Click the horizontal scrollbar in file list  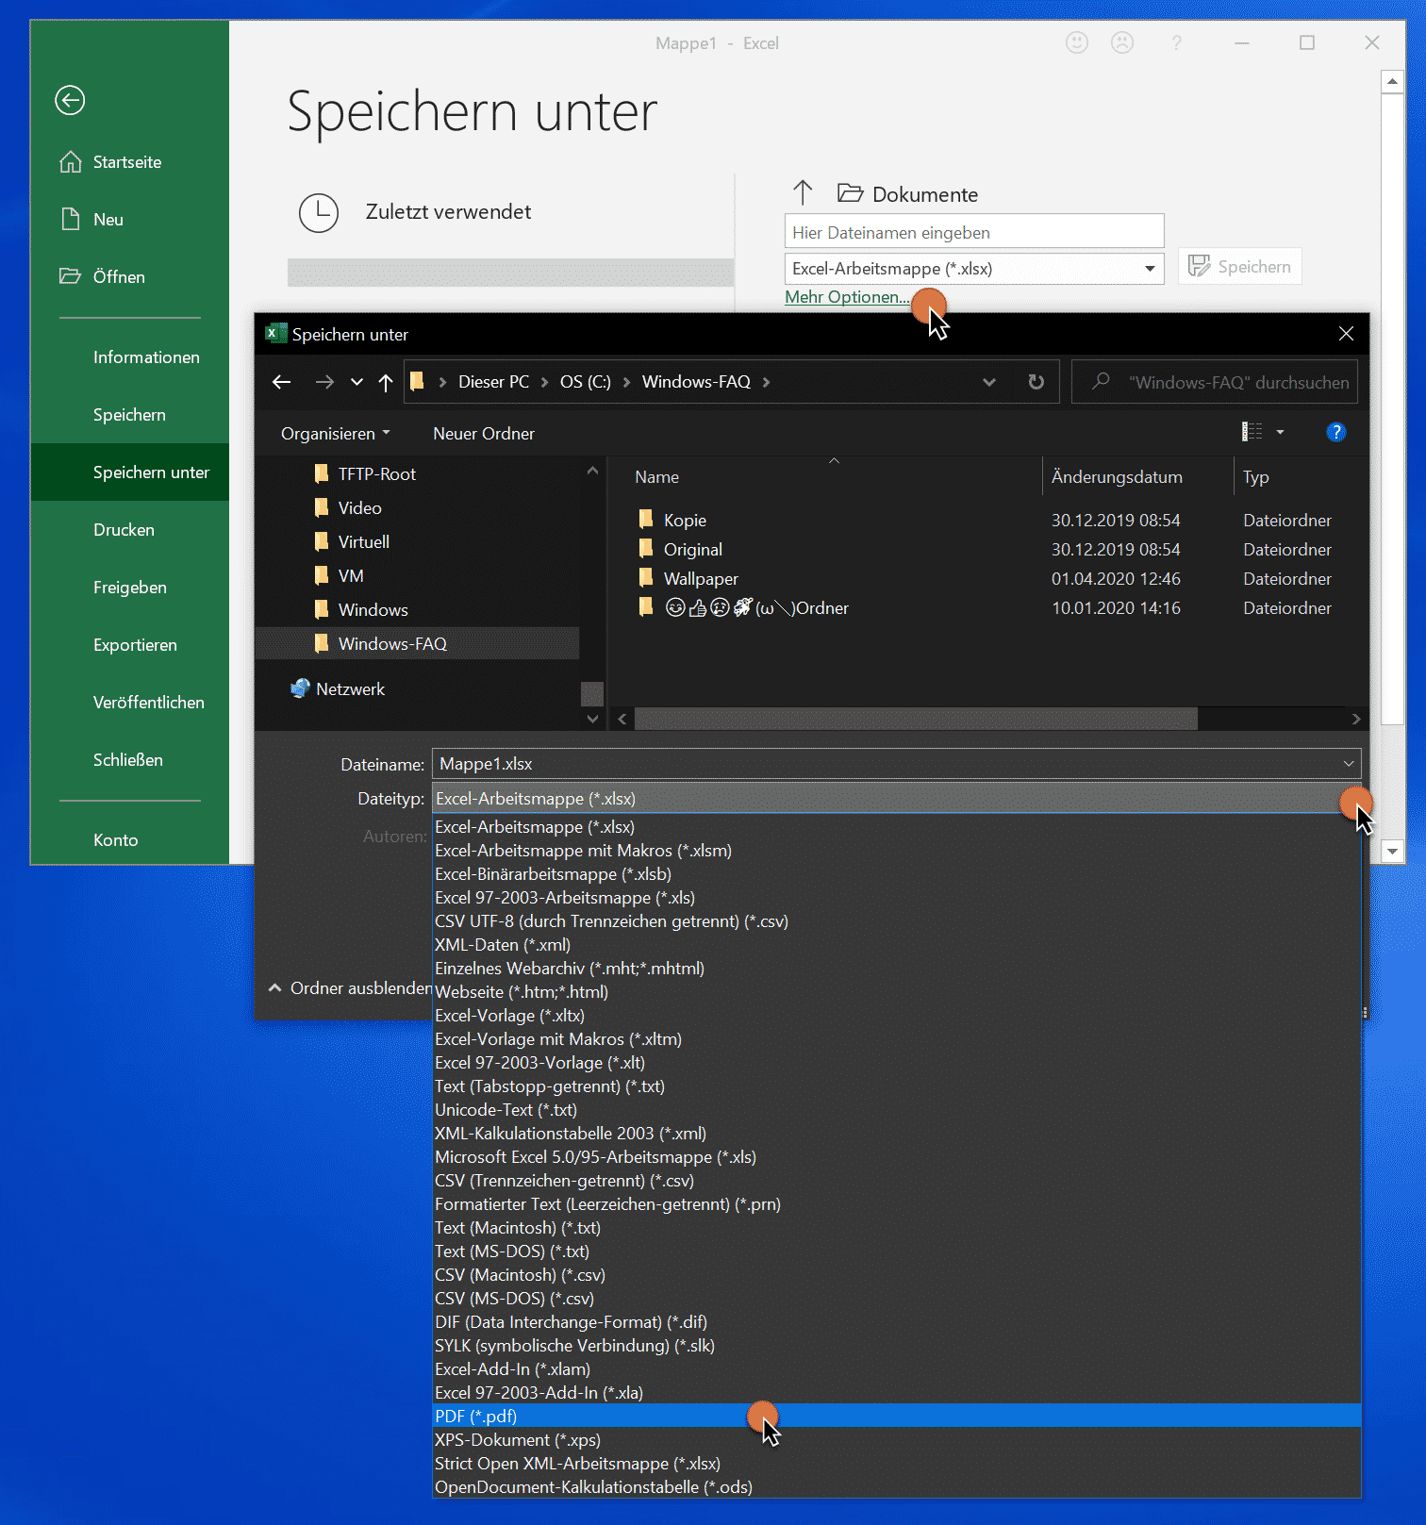(x=916, y=719)
